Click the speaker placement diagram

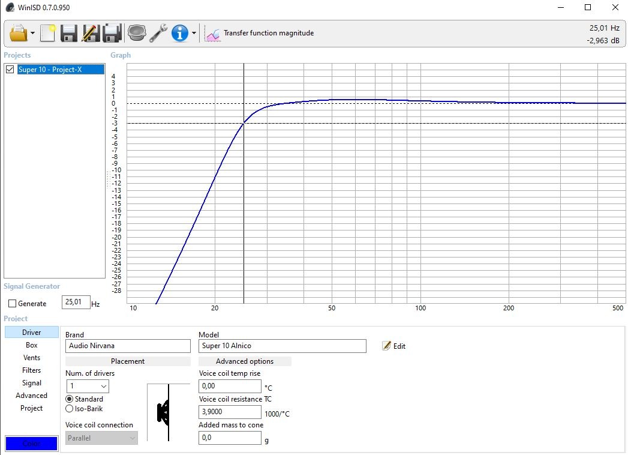coord(168,412)
